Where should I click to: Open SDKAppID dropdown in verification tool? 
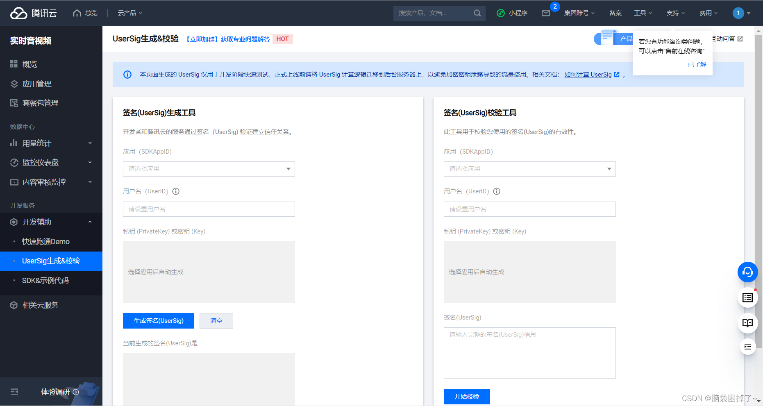[530, 169]
